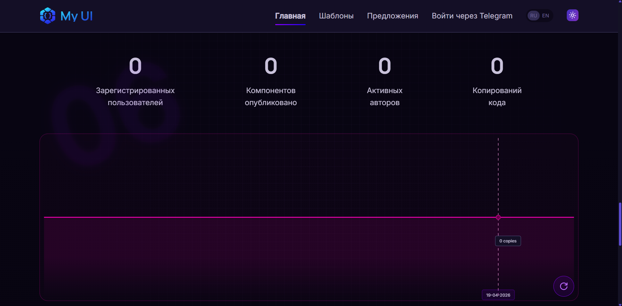The width and height of the screenshot is (622, 306).
Task: Click the zero counter above Активных авторов
Action: [x=385, y=66]
